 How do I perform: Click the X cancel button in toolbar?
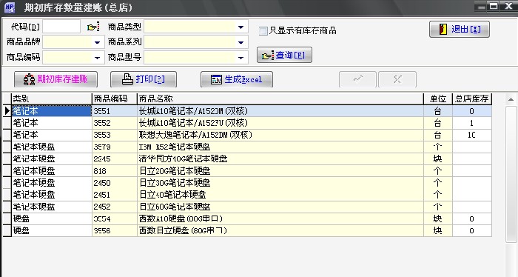pyautogui.click(x=397, y=79)
